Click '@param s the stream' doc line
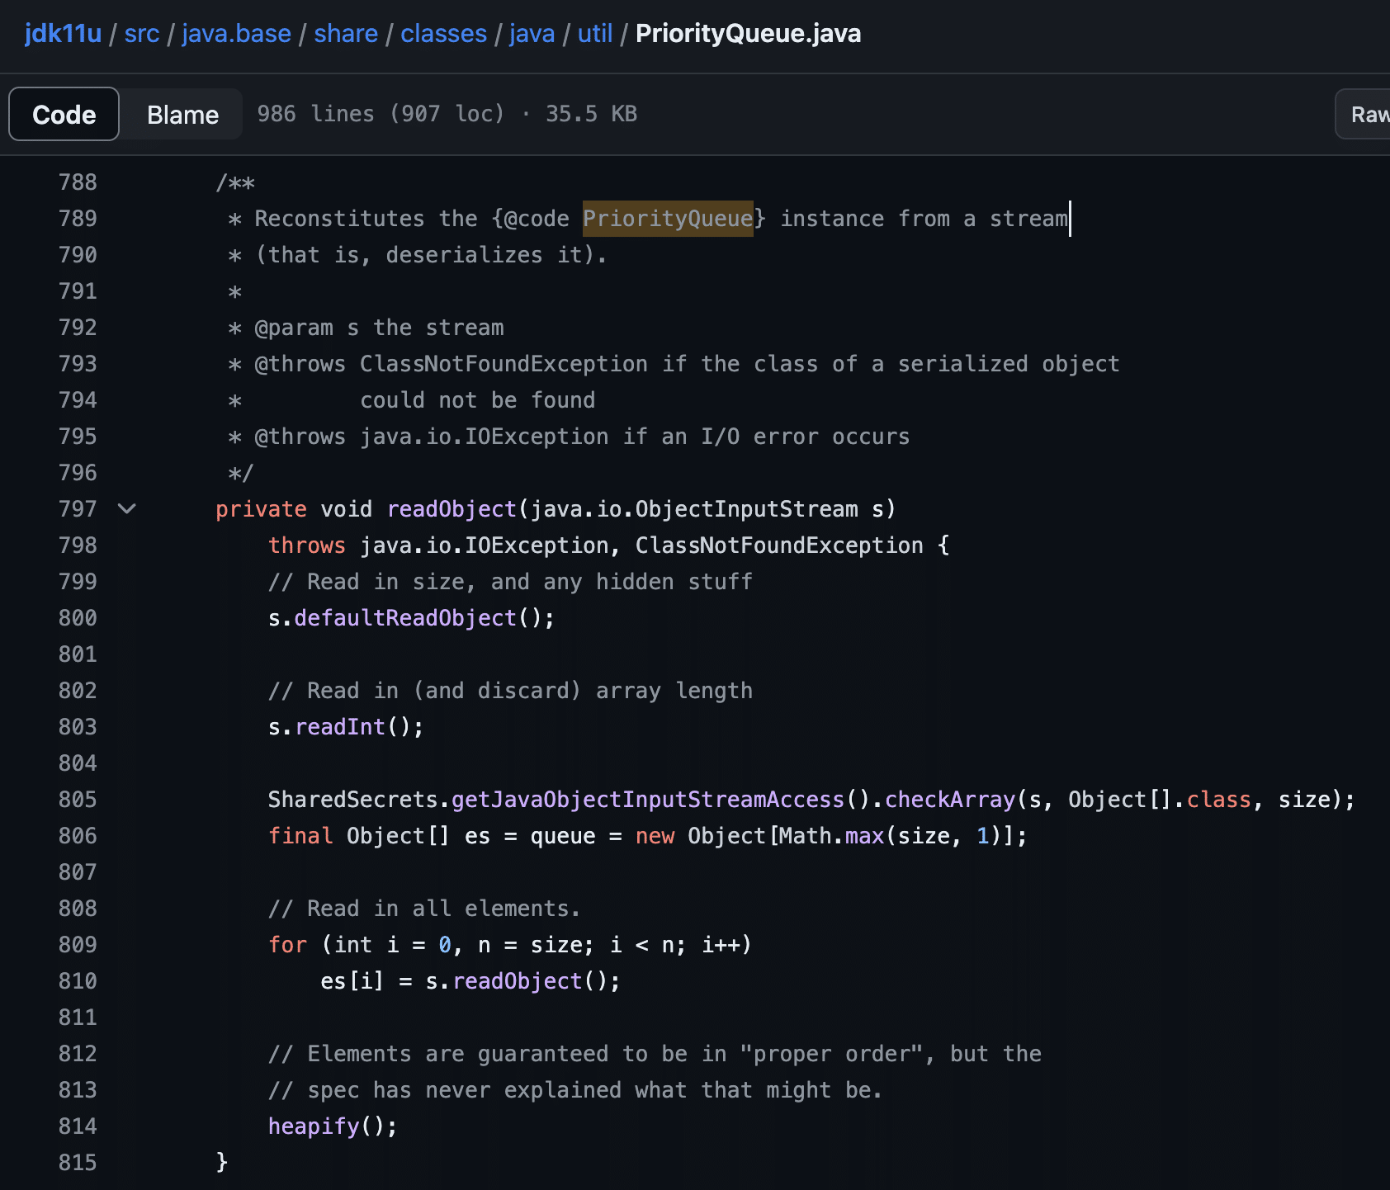The width and height of the screenshot is (1390, 1190). point(379,327)
